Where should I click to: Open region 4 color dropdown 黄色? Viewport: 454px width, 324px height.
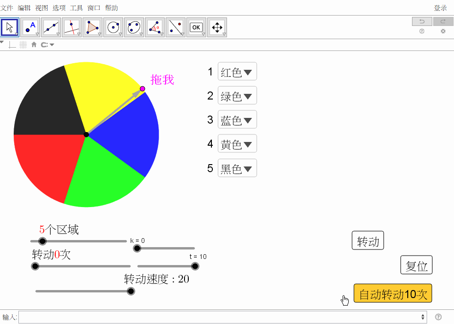point(237,143)
